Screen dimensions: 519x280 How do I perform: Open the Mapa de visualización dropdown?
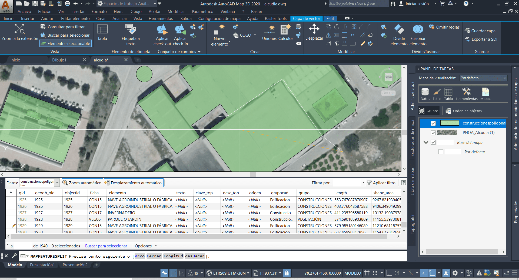505,78
